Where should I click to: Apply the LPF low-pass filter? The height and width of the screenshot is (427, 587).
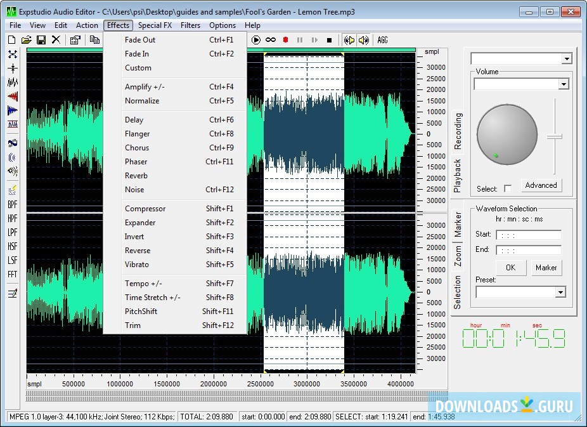[x=13, y=232]
